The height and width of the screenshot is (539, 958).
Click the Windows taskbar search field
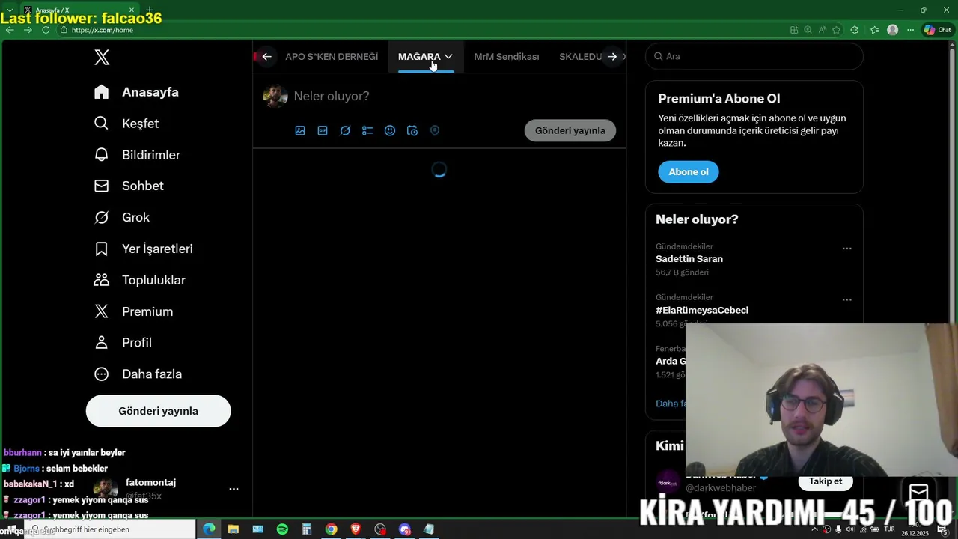tap(110, 529)
